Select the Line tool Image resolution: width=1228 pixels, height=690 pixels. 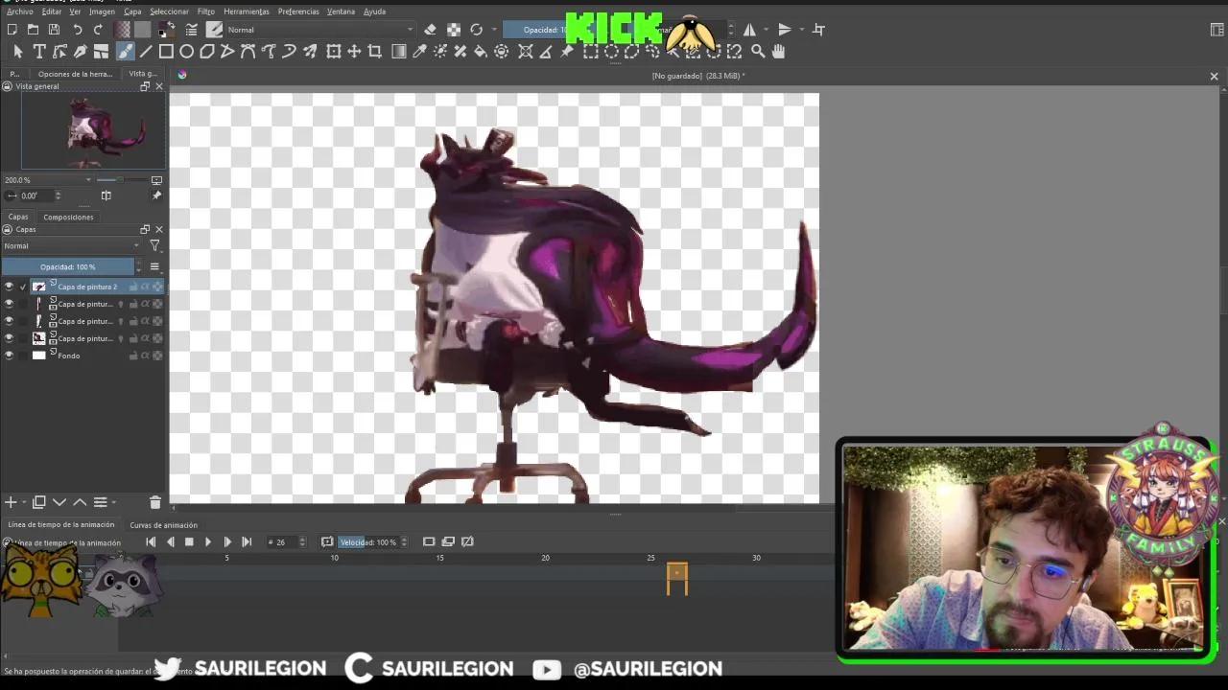(x=146, y=52)
